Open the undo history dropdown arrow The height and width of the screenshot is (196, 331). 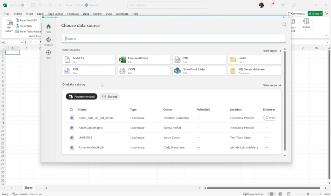coord(45,5)
